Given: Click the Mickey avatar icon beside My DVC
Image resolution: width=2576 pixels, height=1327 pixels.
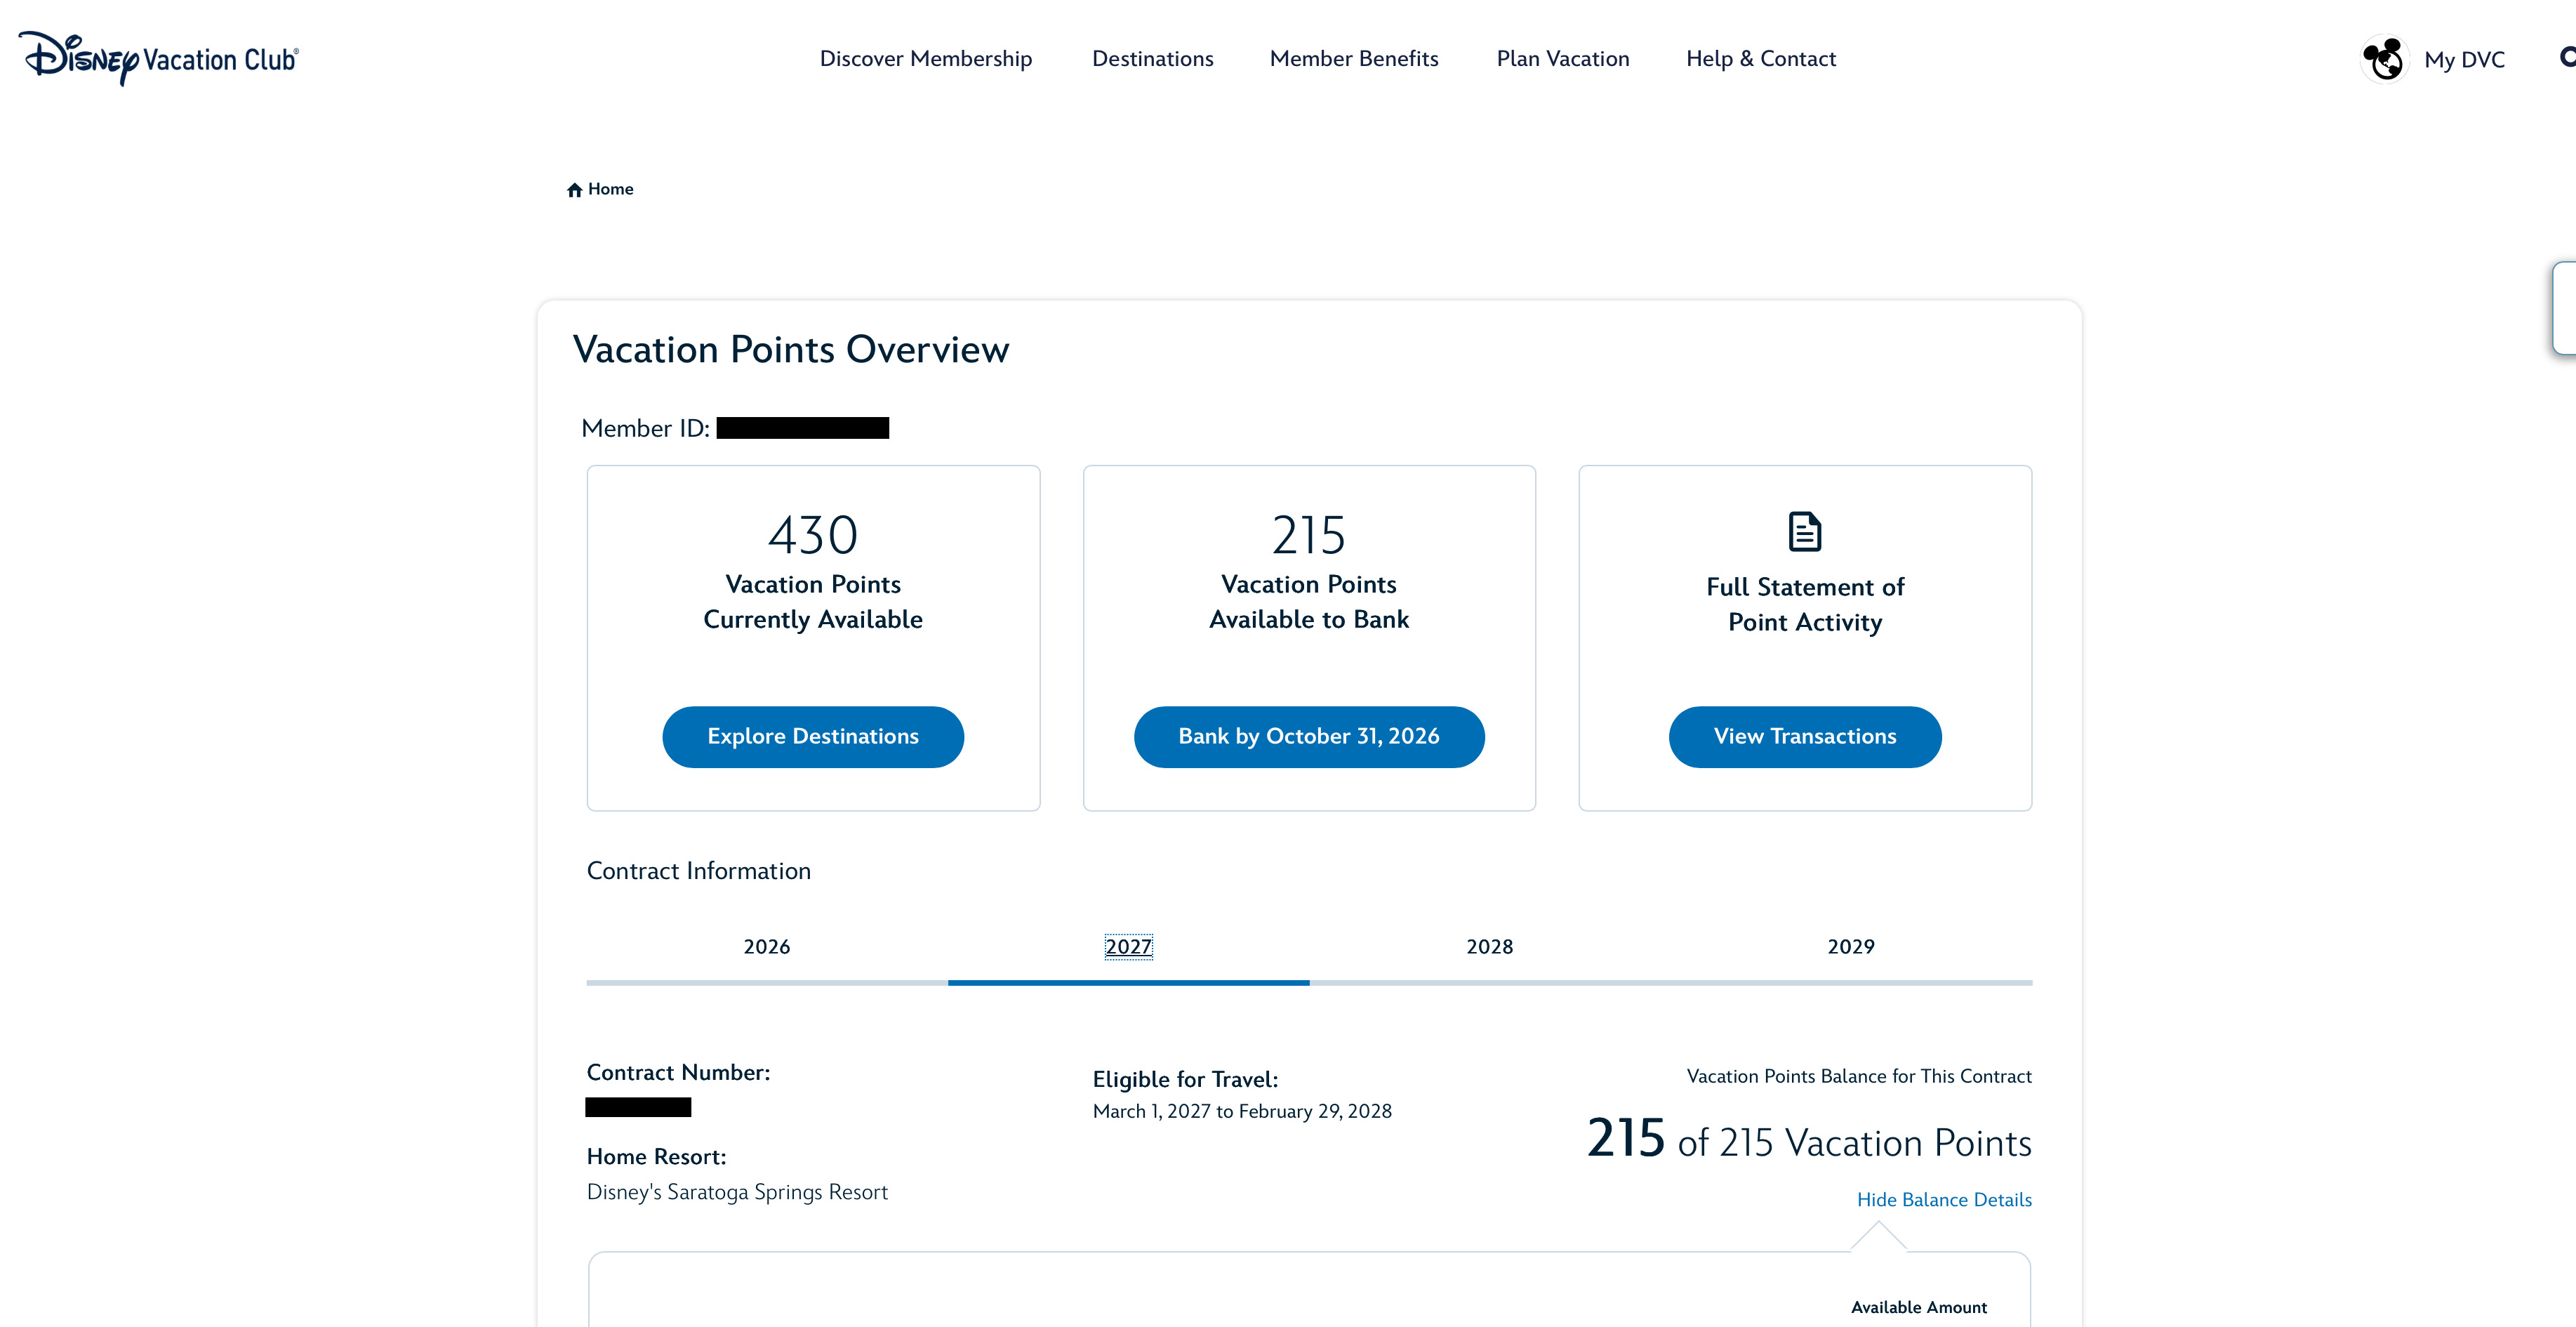Looking at the screenshot, I should tap(2385, 59).
